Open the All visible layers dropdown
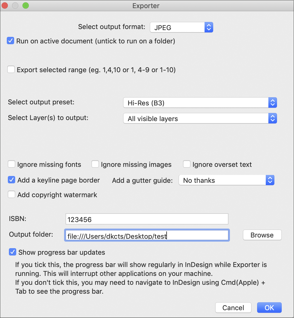This screenshot has height=318, width=294. (x=200, y=118)
